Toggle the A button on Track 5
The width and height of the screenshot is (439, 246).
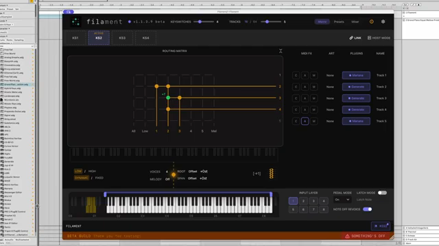coord(305,121)
